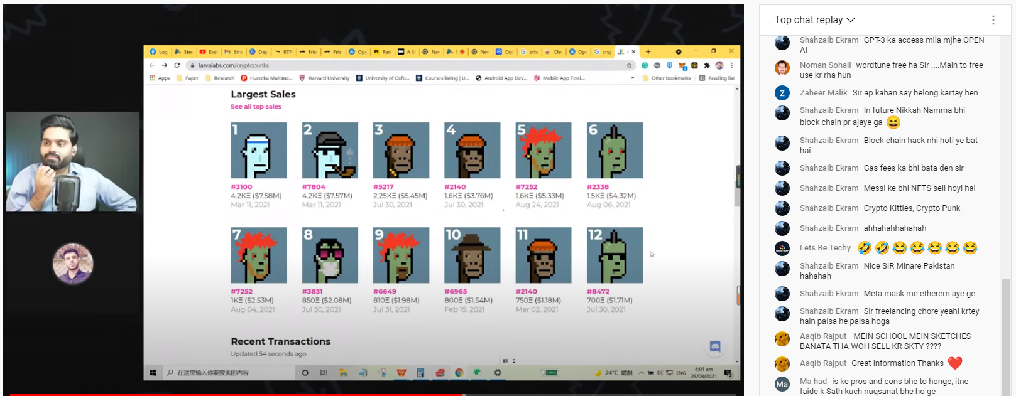Viewport: 1016px width, 396px height.
Task: Open Chrome's three-dot menu
Action: click(x=731, y=65)
